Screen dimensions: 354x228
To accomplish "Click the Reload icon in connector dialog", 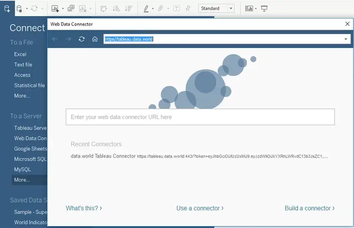I will coord(82,39).
